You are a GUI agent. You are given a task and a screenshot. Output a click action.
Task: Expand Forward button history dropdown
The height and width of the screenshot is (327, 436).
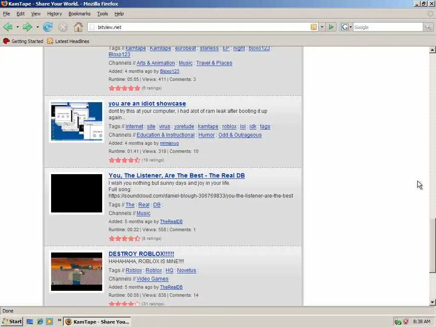coord(37,27)
